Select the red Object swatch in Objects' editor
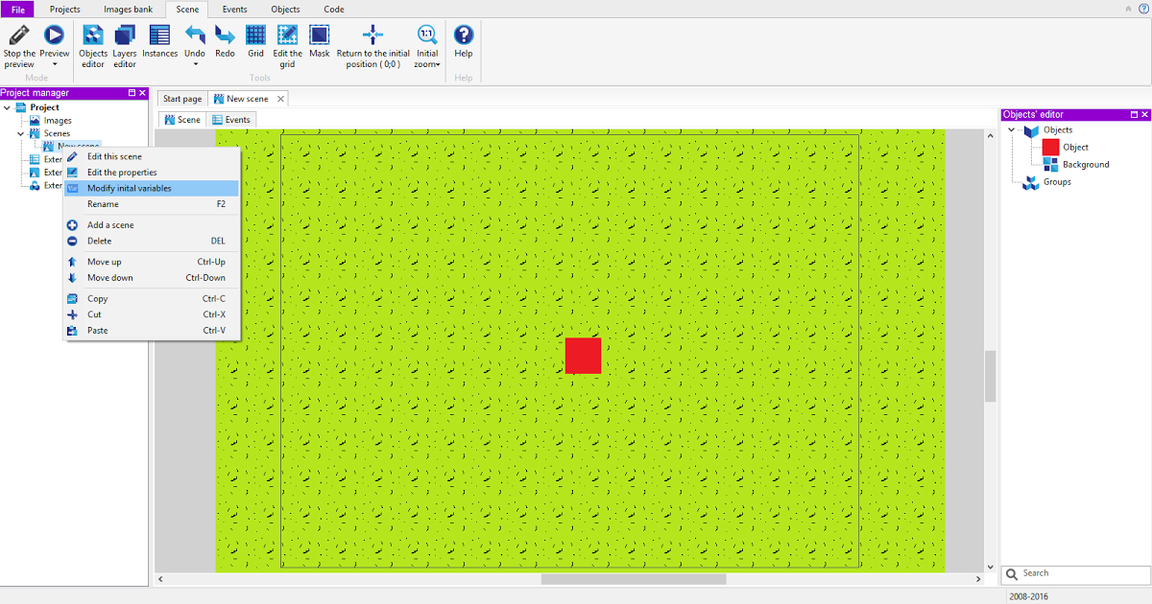Screen dimensions: 1152x604 click(x=1052, y=147)
